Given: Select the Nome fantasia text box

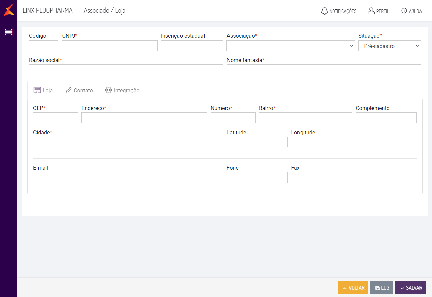Looking at the screenshot, I should (x=323, y=70).
